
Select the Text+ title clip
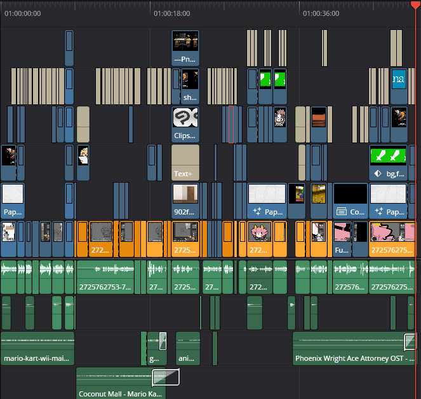tap(185, 162)
